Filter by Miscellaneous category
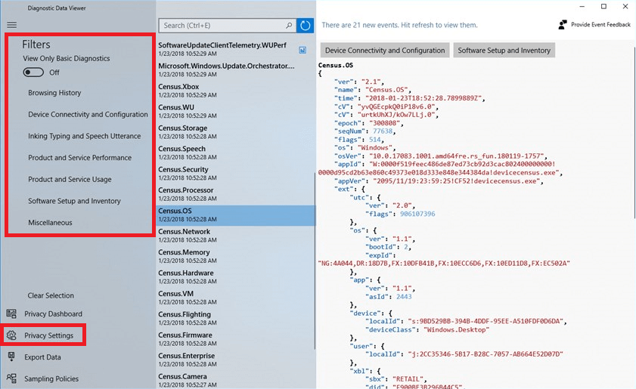 point(50,223)
